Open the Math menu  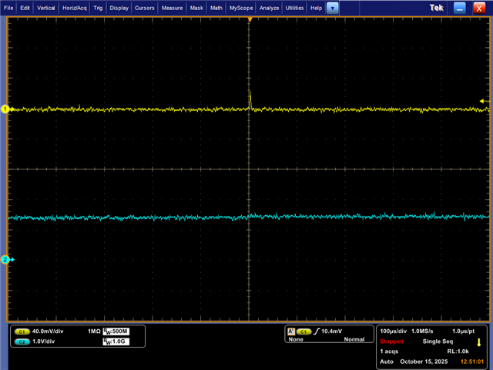tap(216, 8)
